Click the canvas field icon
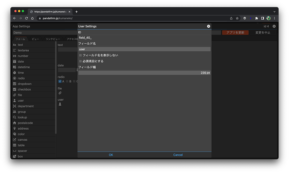Image resolution: width=289 pixels, height=173 pixels. point(14,140)
